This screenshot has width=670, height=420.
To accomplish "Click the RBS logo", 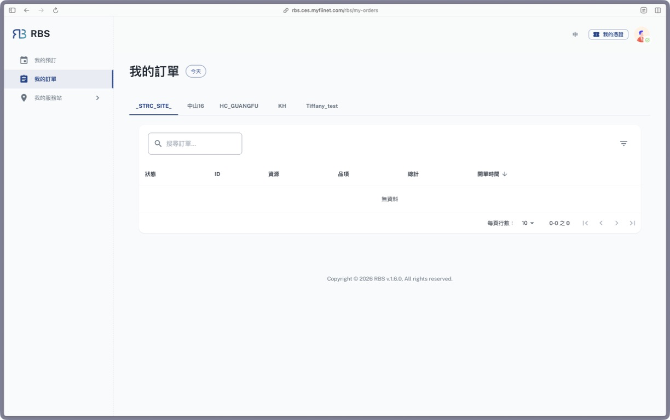I will coord(31,34).
